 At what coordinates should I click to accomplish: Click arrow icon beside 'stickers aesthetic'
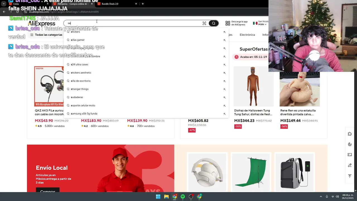point(225,73)
